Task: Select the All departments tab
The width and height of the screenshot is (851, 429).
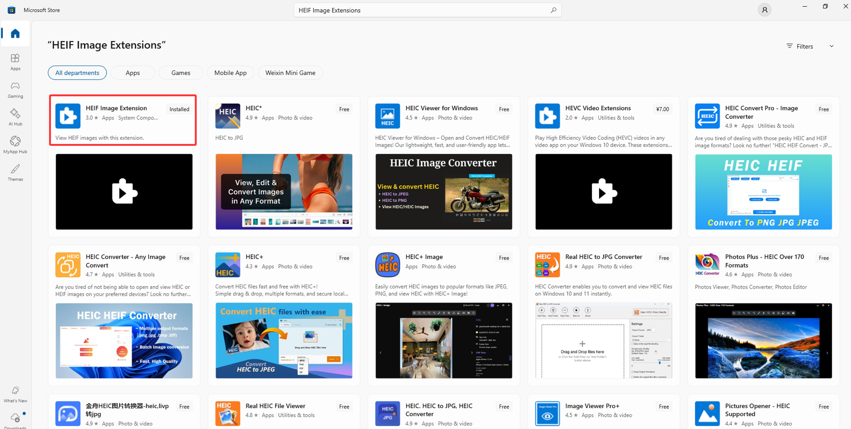Action: [77, 73]
